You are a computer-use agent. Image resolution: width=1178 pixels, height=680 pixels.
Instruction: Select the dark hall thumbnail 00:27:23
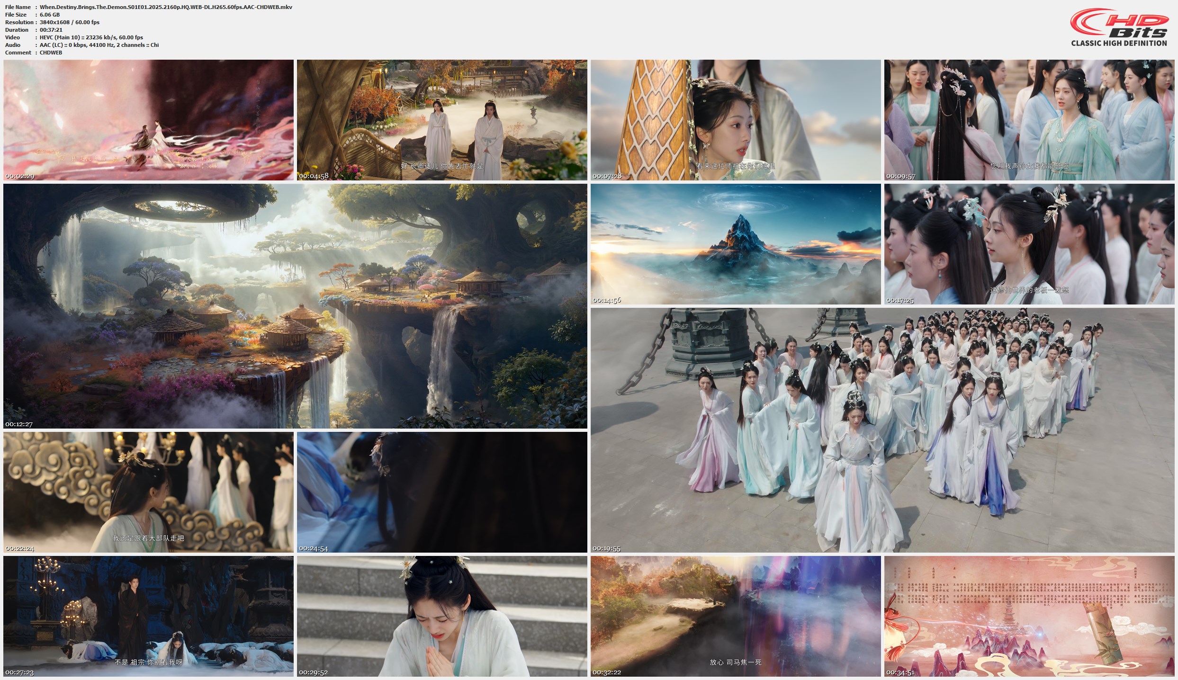tap(148, 616)
